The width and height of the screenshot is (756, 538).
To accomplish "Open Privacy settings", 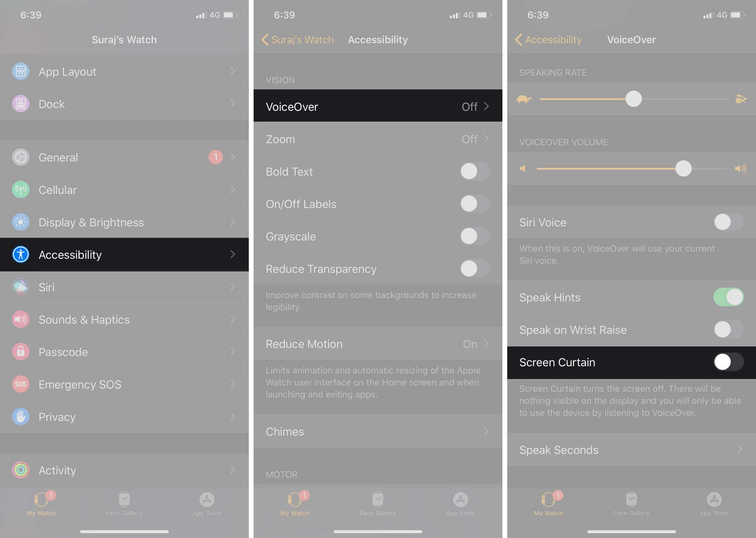I will point(124,416).
